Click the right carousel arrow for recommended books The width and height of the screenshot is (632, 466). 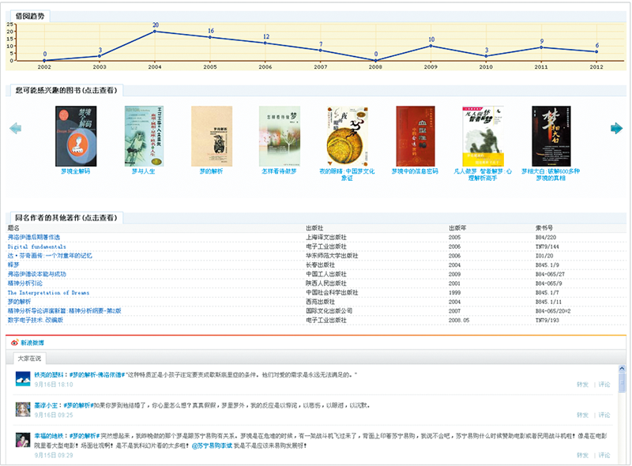click(616, 128)
